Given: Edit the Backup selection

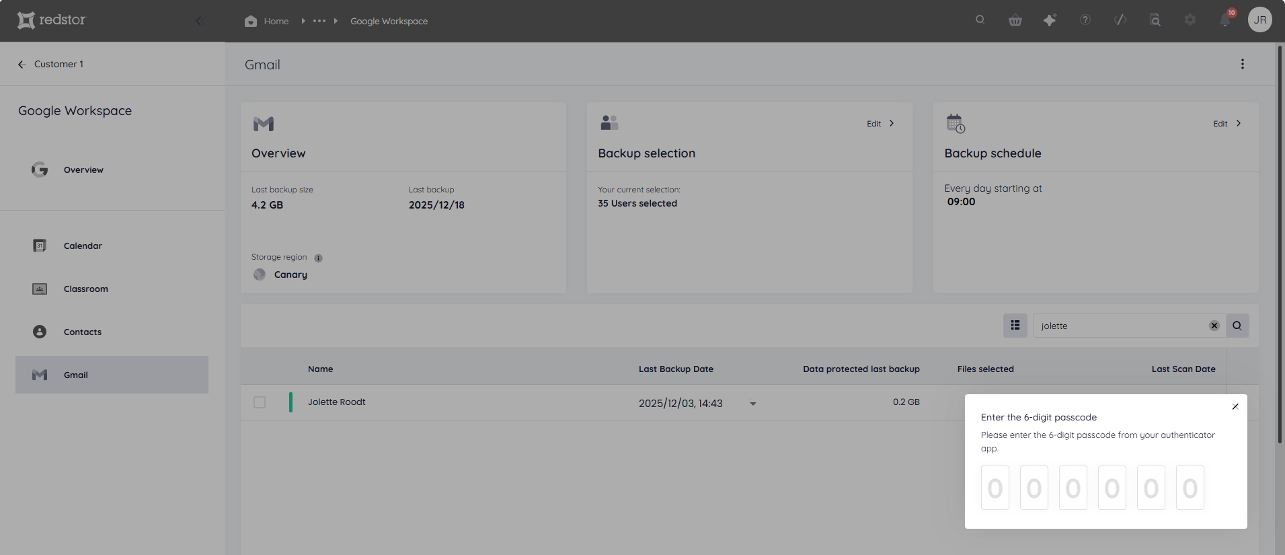Looking at the screenshot, I should point(873,124).
